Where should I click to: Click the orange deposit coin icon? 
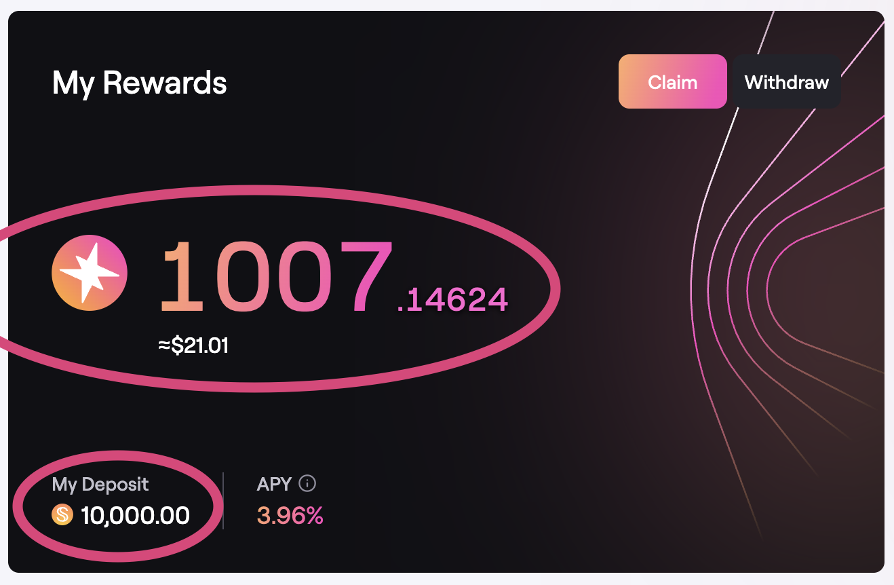click(x=62, y=516)
